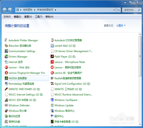143x128 pixels.
Task: Select 所有控制面板项 in the address breadcrumb
Action: [x=45, y=10]
